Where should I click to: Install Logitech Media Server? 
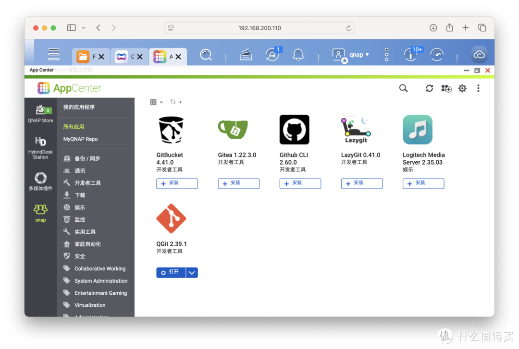[x=423, y=183]
